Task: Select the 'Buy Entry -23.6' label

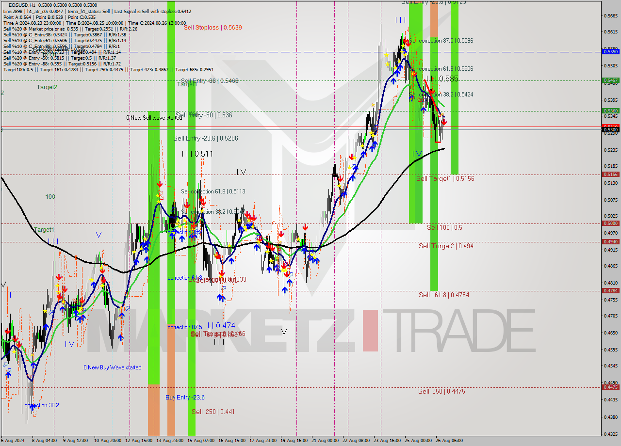Action: click(x=185, y=398)
